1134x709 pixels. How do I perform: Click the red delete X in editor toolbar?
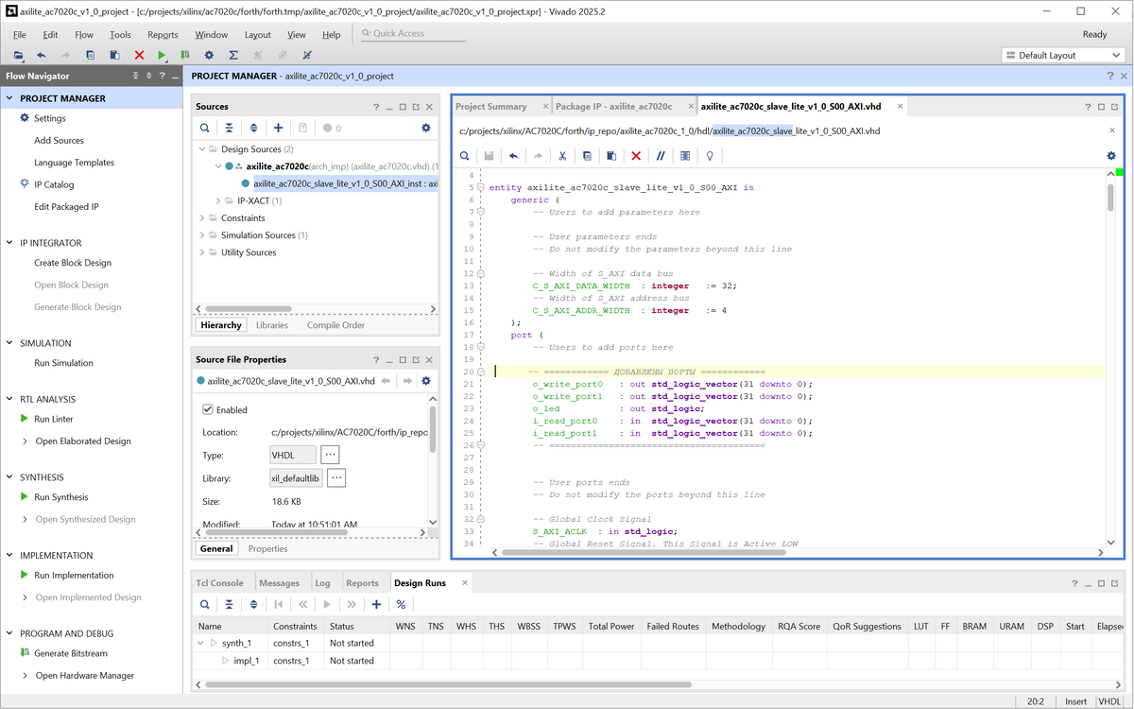[636, 156]
